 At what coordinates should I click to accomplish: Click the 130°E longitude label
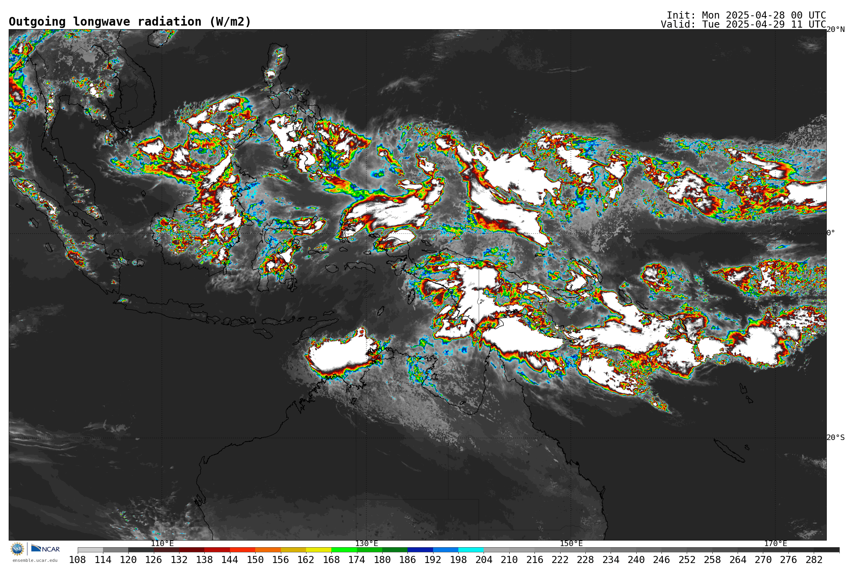(366, 543)
